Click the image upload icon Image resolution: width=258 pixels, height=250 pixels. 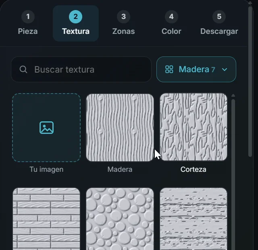tap(47, 127)
